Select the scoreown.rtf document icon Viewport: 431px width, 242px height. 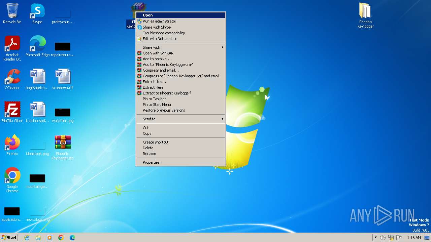tap(63, 79)
